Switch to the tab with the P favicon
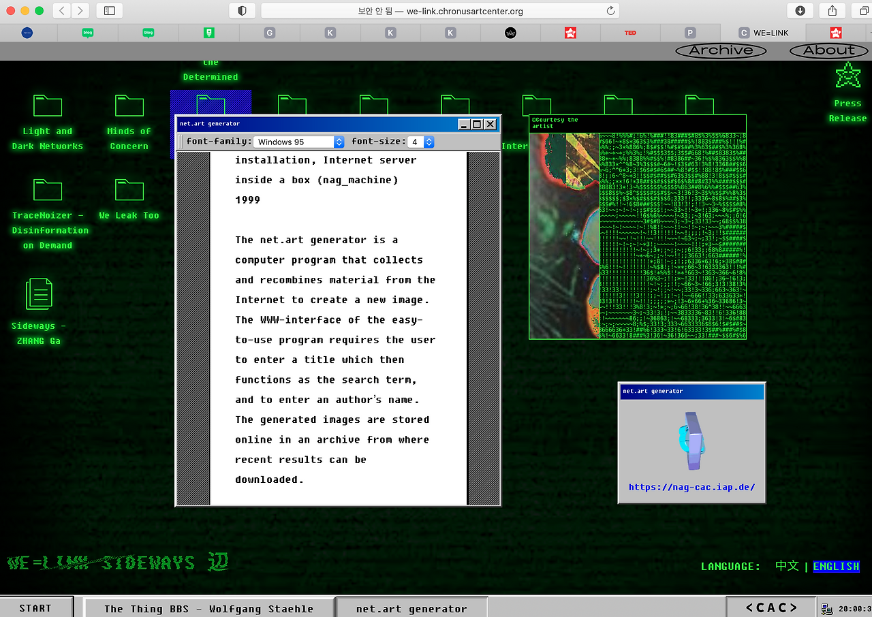 690,33
